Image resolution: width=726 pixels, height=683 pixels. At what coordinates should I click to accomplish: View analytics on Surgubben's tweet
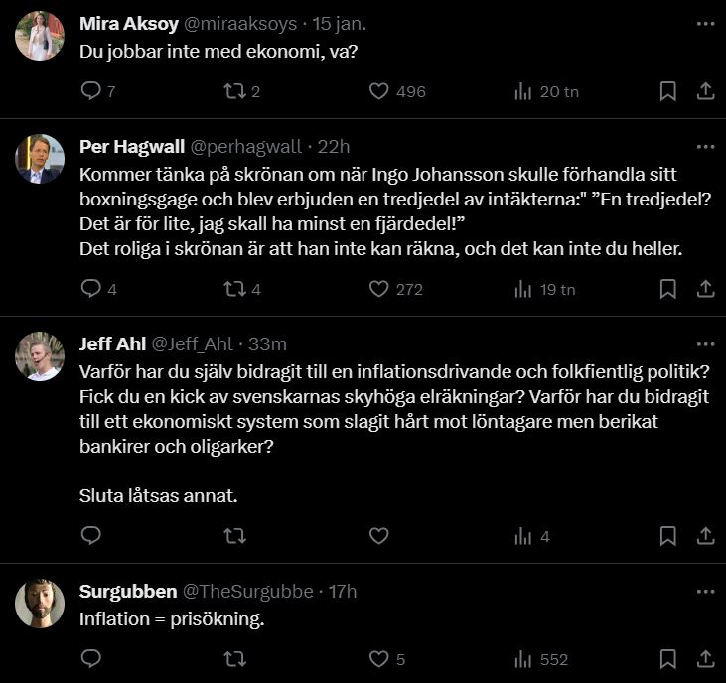(x=522, y=658)
